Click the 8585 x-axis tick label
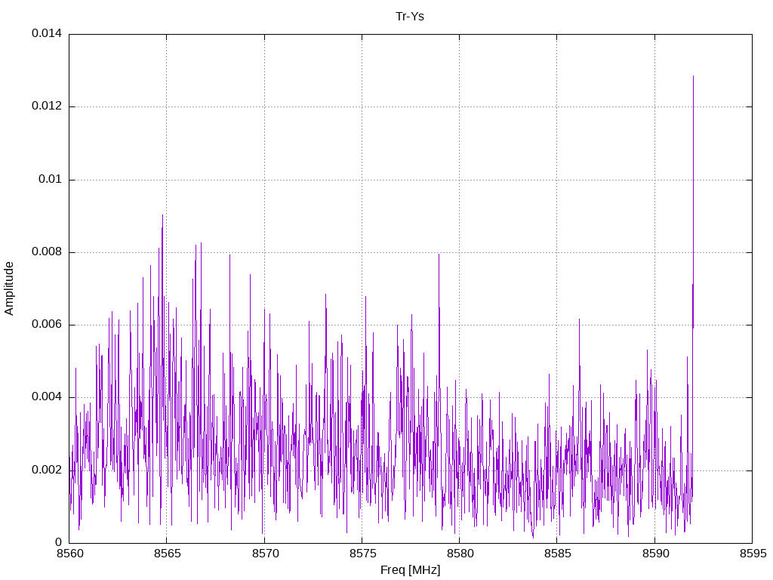This screenshot has width=773, height=580. point(558,554)
